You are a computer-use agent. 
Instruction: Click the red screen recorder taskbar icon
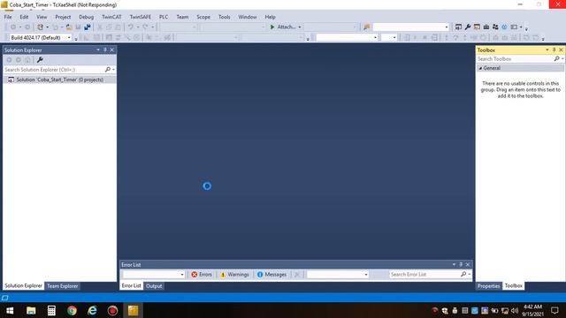pos(112,310)
